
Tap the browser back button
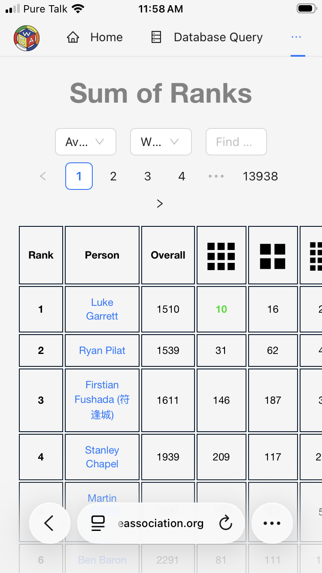click(49, 523)
